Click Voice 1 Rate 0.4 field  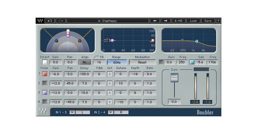pyautogui.click(x=149, y=74)
